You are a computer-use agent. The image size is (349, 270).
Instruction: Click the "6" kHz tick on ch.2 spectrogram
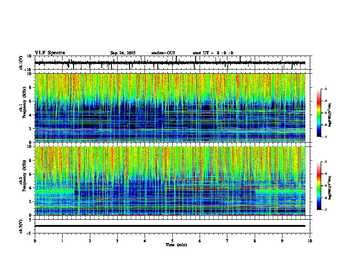tap(30, 174)
